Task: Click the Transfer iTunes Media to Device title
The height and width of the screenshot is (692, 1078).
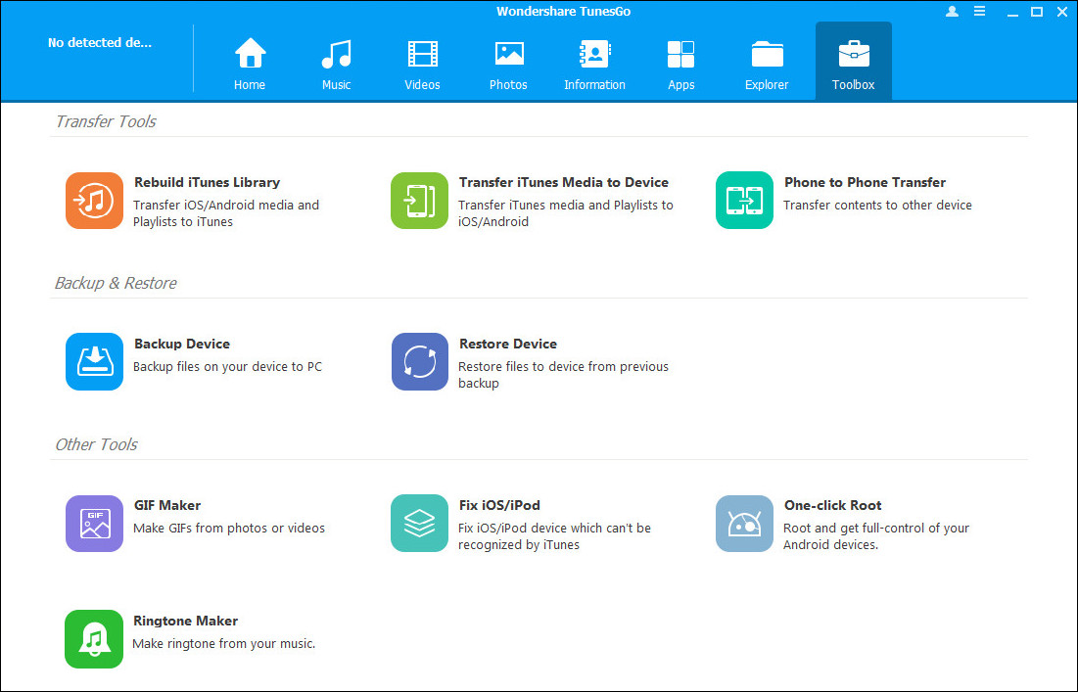Action: pos(564,182)
